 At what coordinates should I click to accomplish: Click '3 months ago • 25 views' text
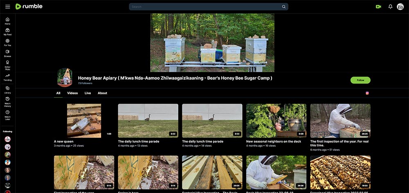coord(69,146)
